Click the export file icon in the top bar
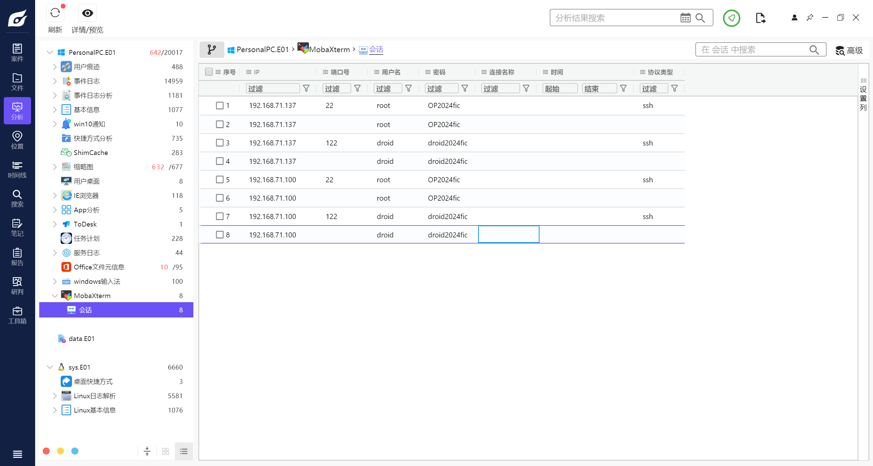The image size is (873, 466). coord(760,18)
